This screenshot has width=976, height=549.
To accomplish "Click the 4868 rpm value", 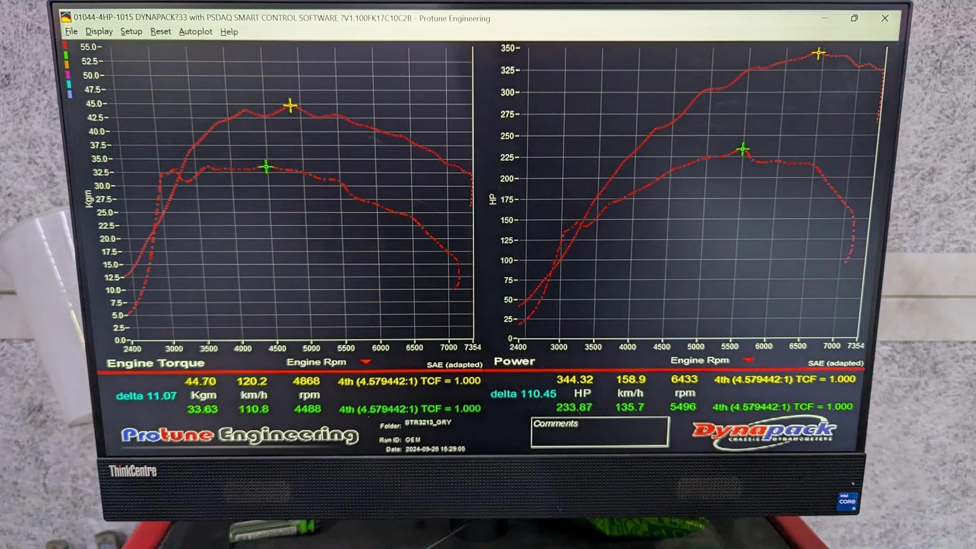I will 306,381.
